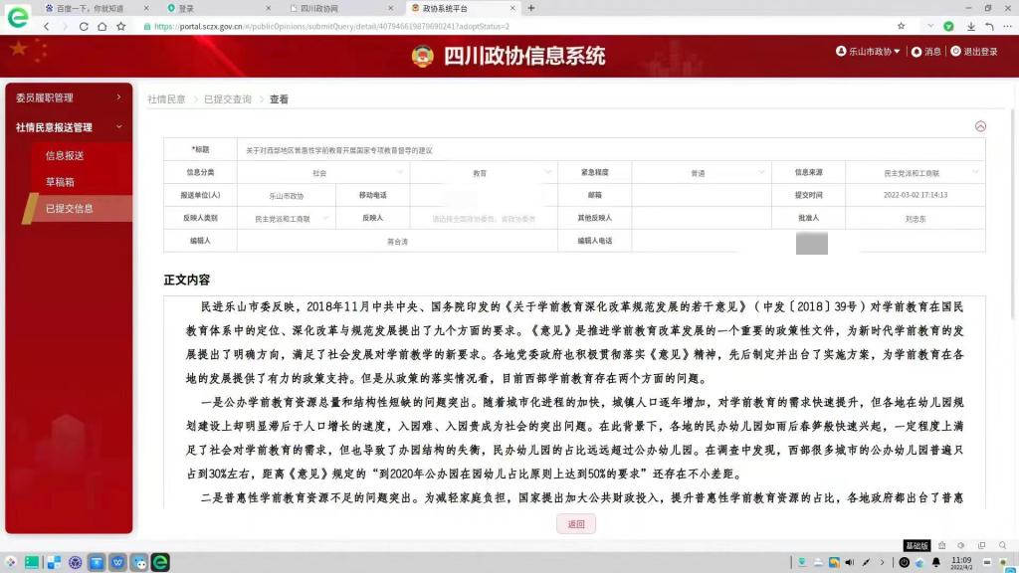Open 草稿箱 in the sidebar
Screen dimensions: 1019x573
click(60, 182)
